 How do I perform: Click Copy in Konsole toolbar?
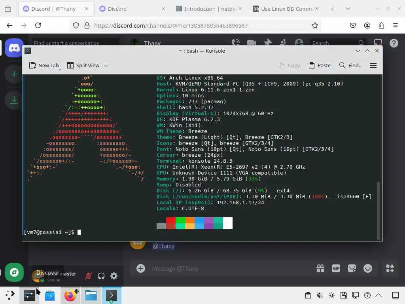tap(289, 65)
